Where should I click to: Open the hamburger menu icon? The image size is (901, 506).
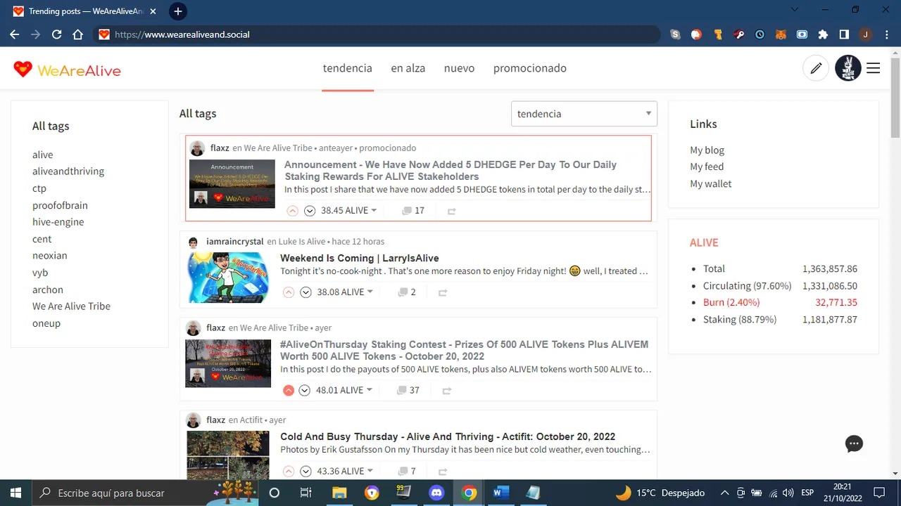[x=873, y=68]
